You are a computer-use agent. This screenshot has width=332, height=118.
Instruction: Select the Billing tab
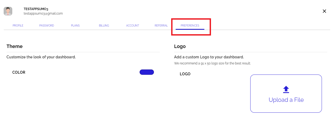pos(104,26)
